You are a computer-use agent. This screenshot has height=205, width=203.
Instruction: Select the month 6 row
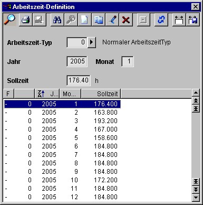[62, 146]
